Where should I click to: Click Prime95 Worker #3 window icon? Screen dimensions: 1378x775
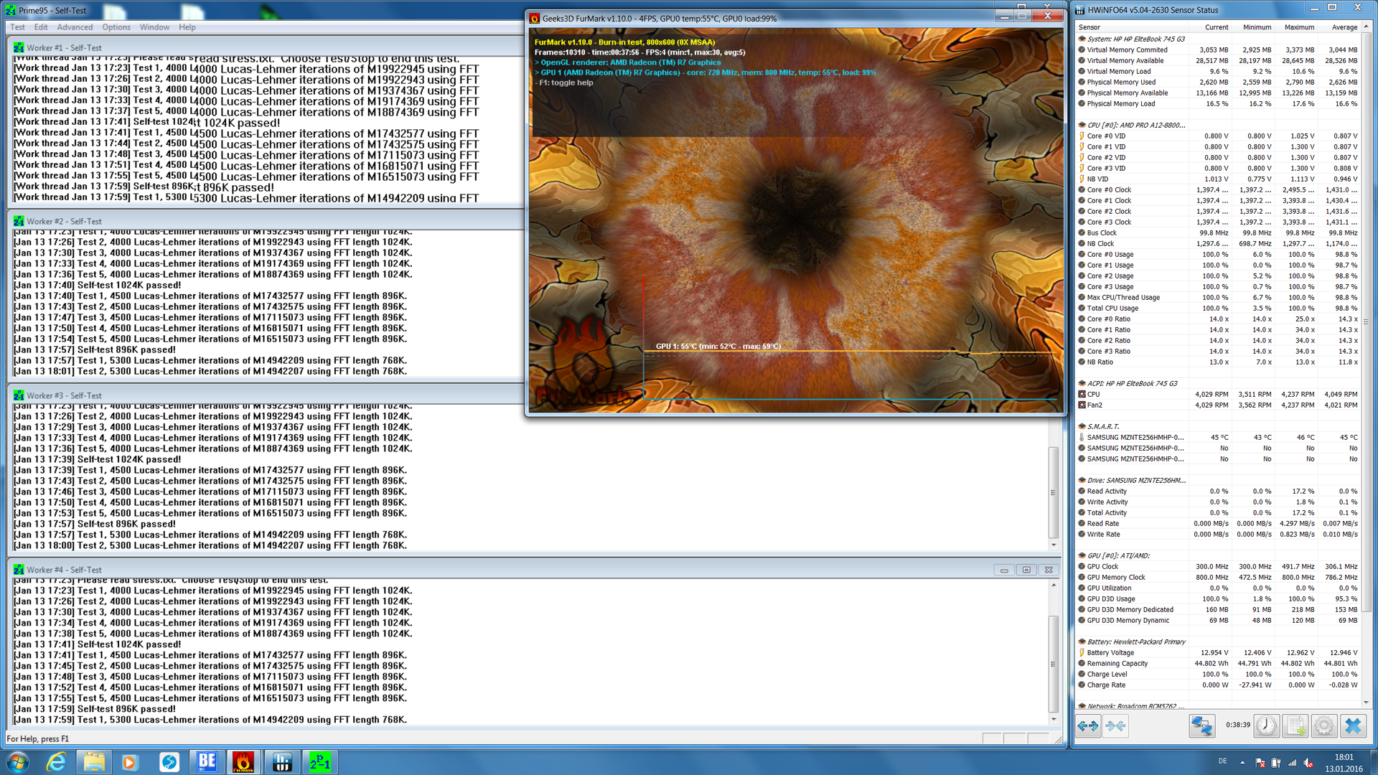[19, 395]
